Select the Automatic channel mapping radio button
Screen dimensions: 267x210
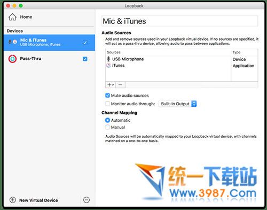pyautogui.click(x=107, y=120)
